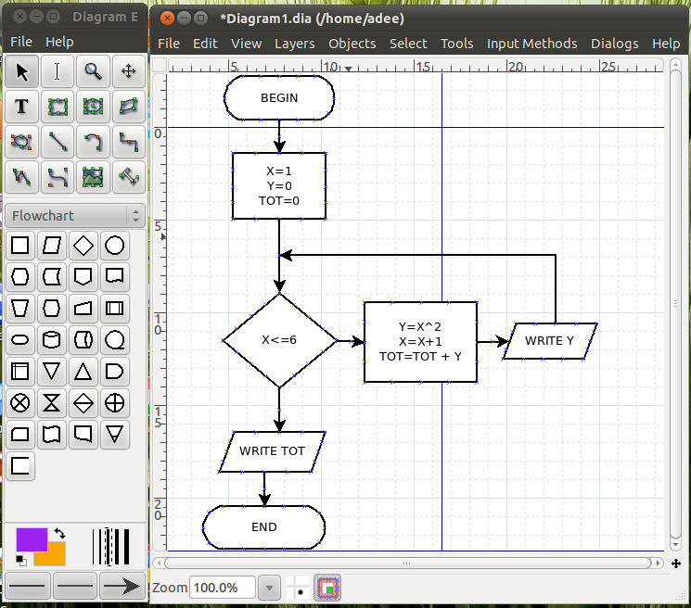Click the vertical canvas scrollbar
The image size is (691, 608).
[675, 304]
